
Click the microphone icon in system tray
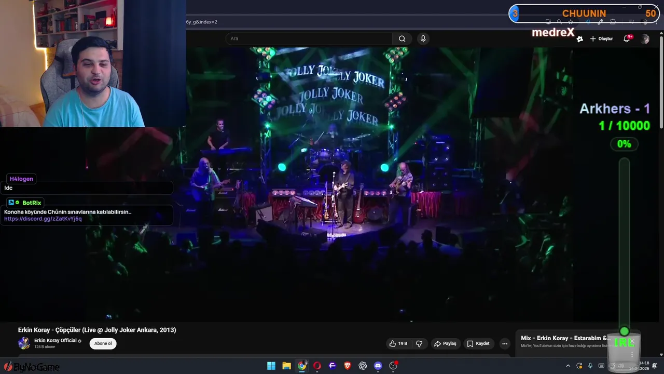(590, 366)
